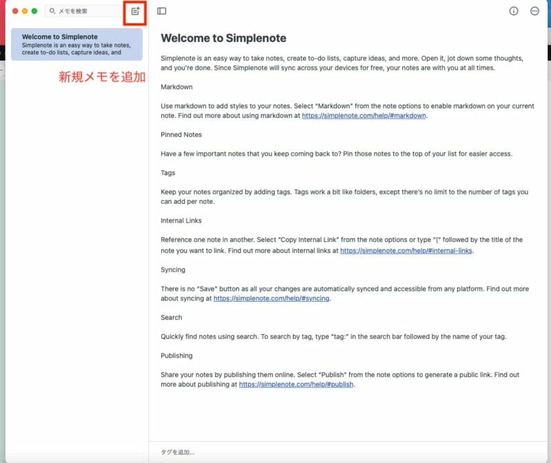Toggle the sidebar panel icon

click(161, 11)
